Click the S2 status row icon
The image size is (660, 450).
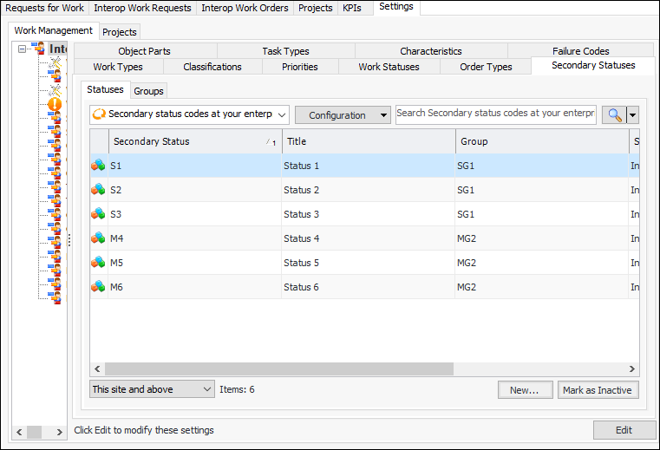[x=99, y=190]
